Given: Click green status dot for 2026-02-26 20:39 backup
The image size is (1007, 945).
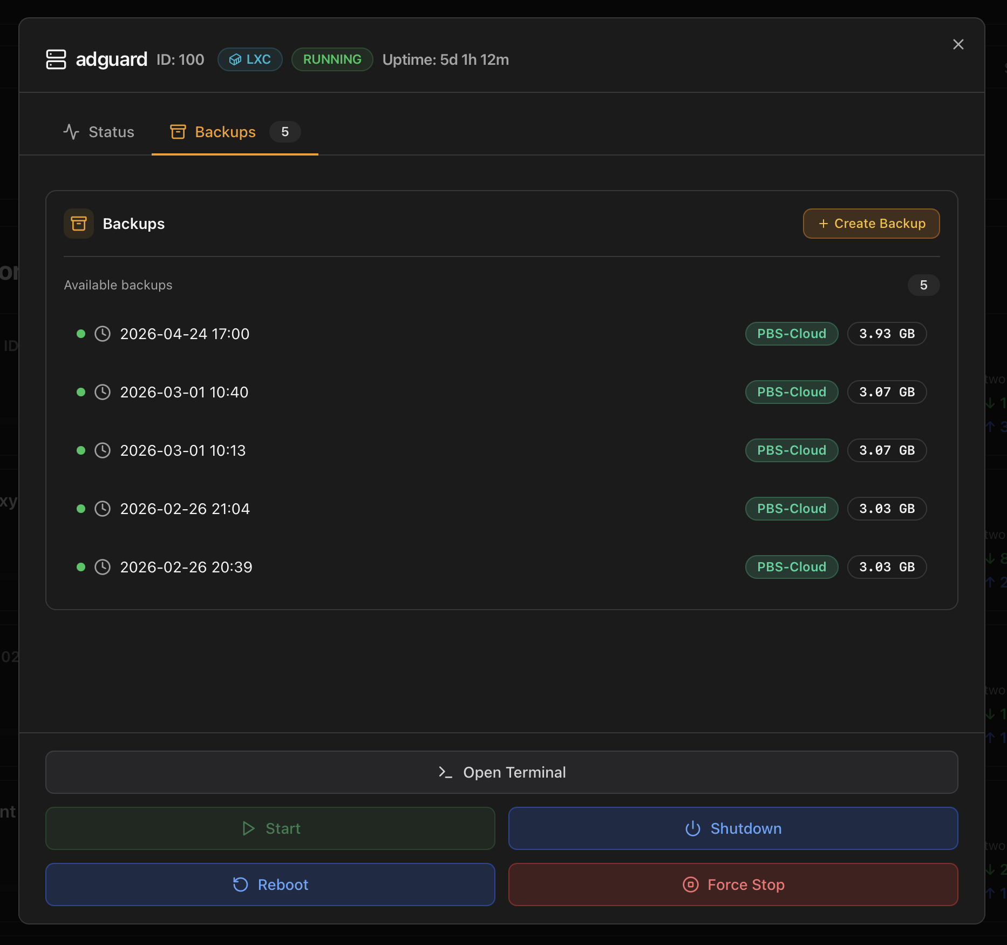Looking at the screenshot, I should [x=81, y=567].
